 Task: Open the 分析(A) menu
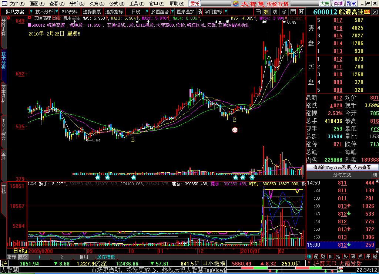pos(77,4)
